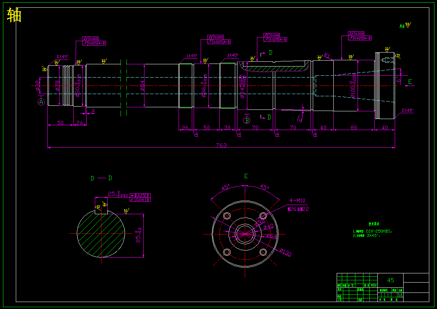Select the ø78 diameter dimension text
437x309 pixels.
coord(57,86)
